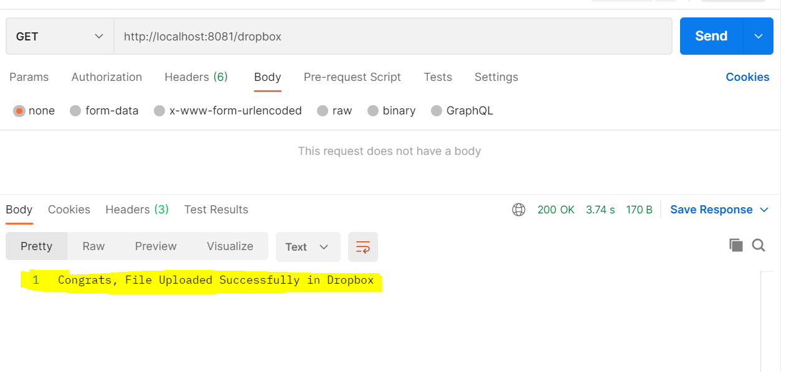Switch to the Authorization tab
799x372 pixels.
(x=106, y=77)
